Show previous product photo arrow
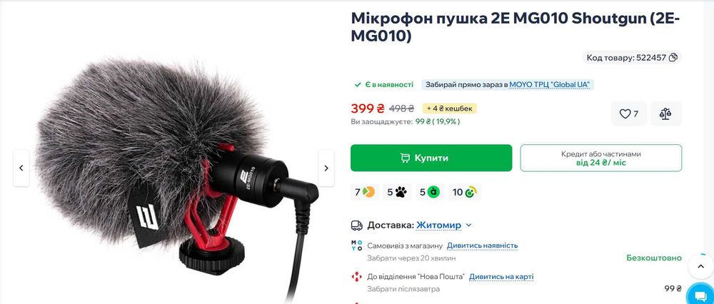The height and width of the screenshot is (304, 714). click(x=21, y=168)
